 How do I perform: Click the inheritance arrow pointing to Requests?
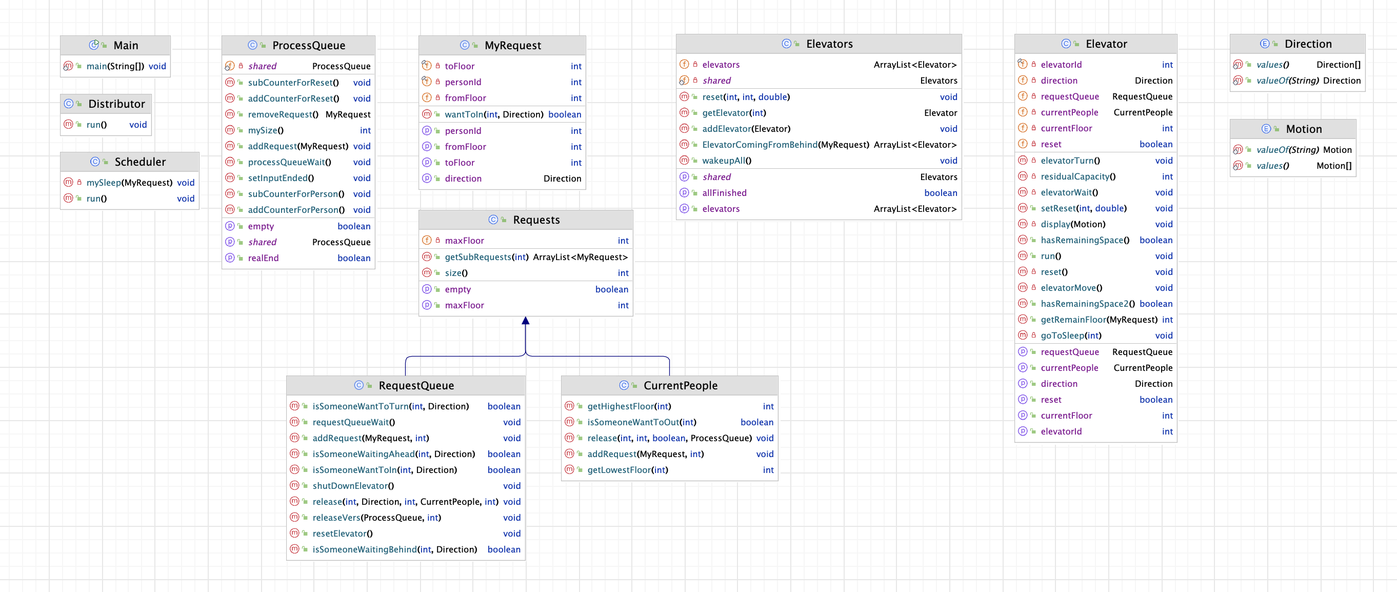[x=526, y=321]
